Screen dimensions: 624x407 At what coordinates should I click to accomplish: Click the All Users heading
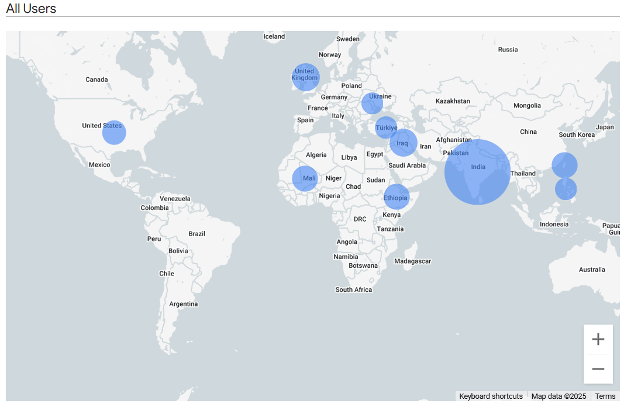click(31, 8)
